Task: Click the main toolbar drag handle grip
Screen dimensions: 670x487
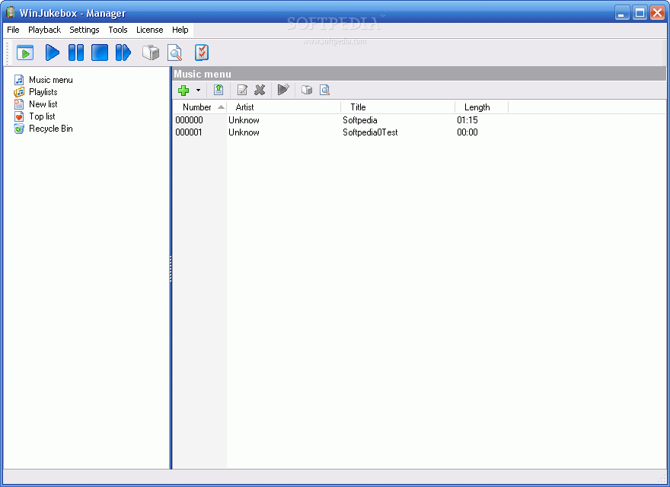Action: pos(8,53)
